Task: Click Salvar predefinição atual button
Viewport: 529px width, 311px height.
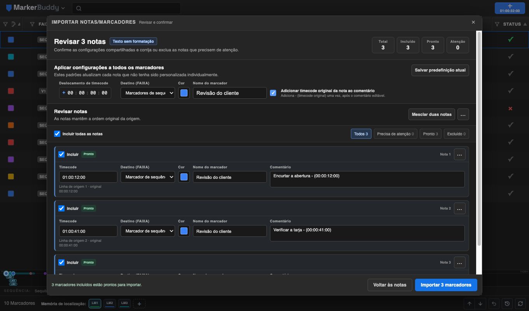Action: click(x=440, y=70)
